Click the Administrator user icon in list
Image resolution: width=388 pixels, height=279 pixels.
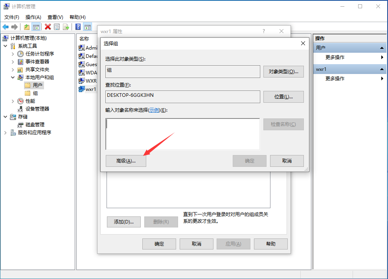(x=82, y=48)
